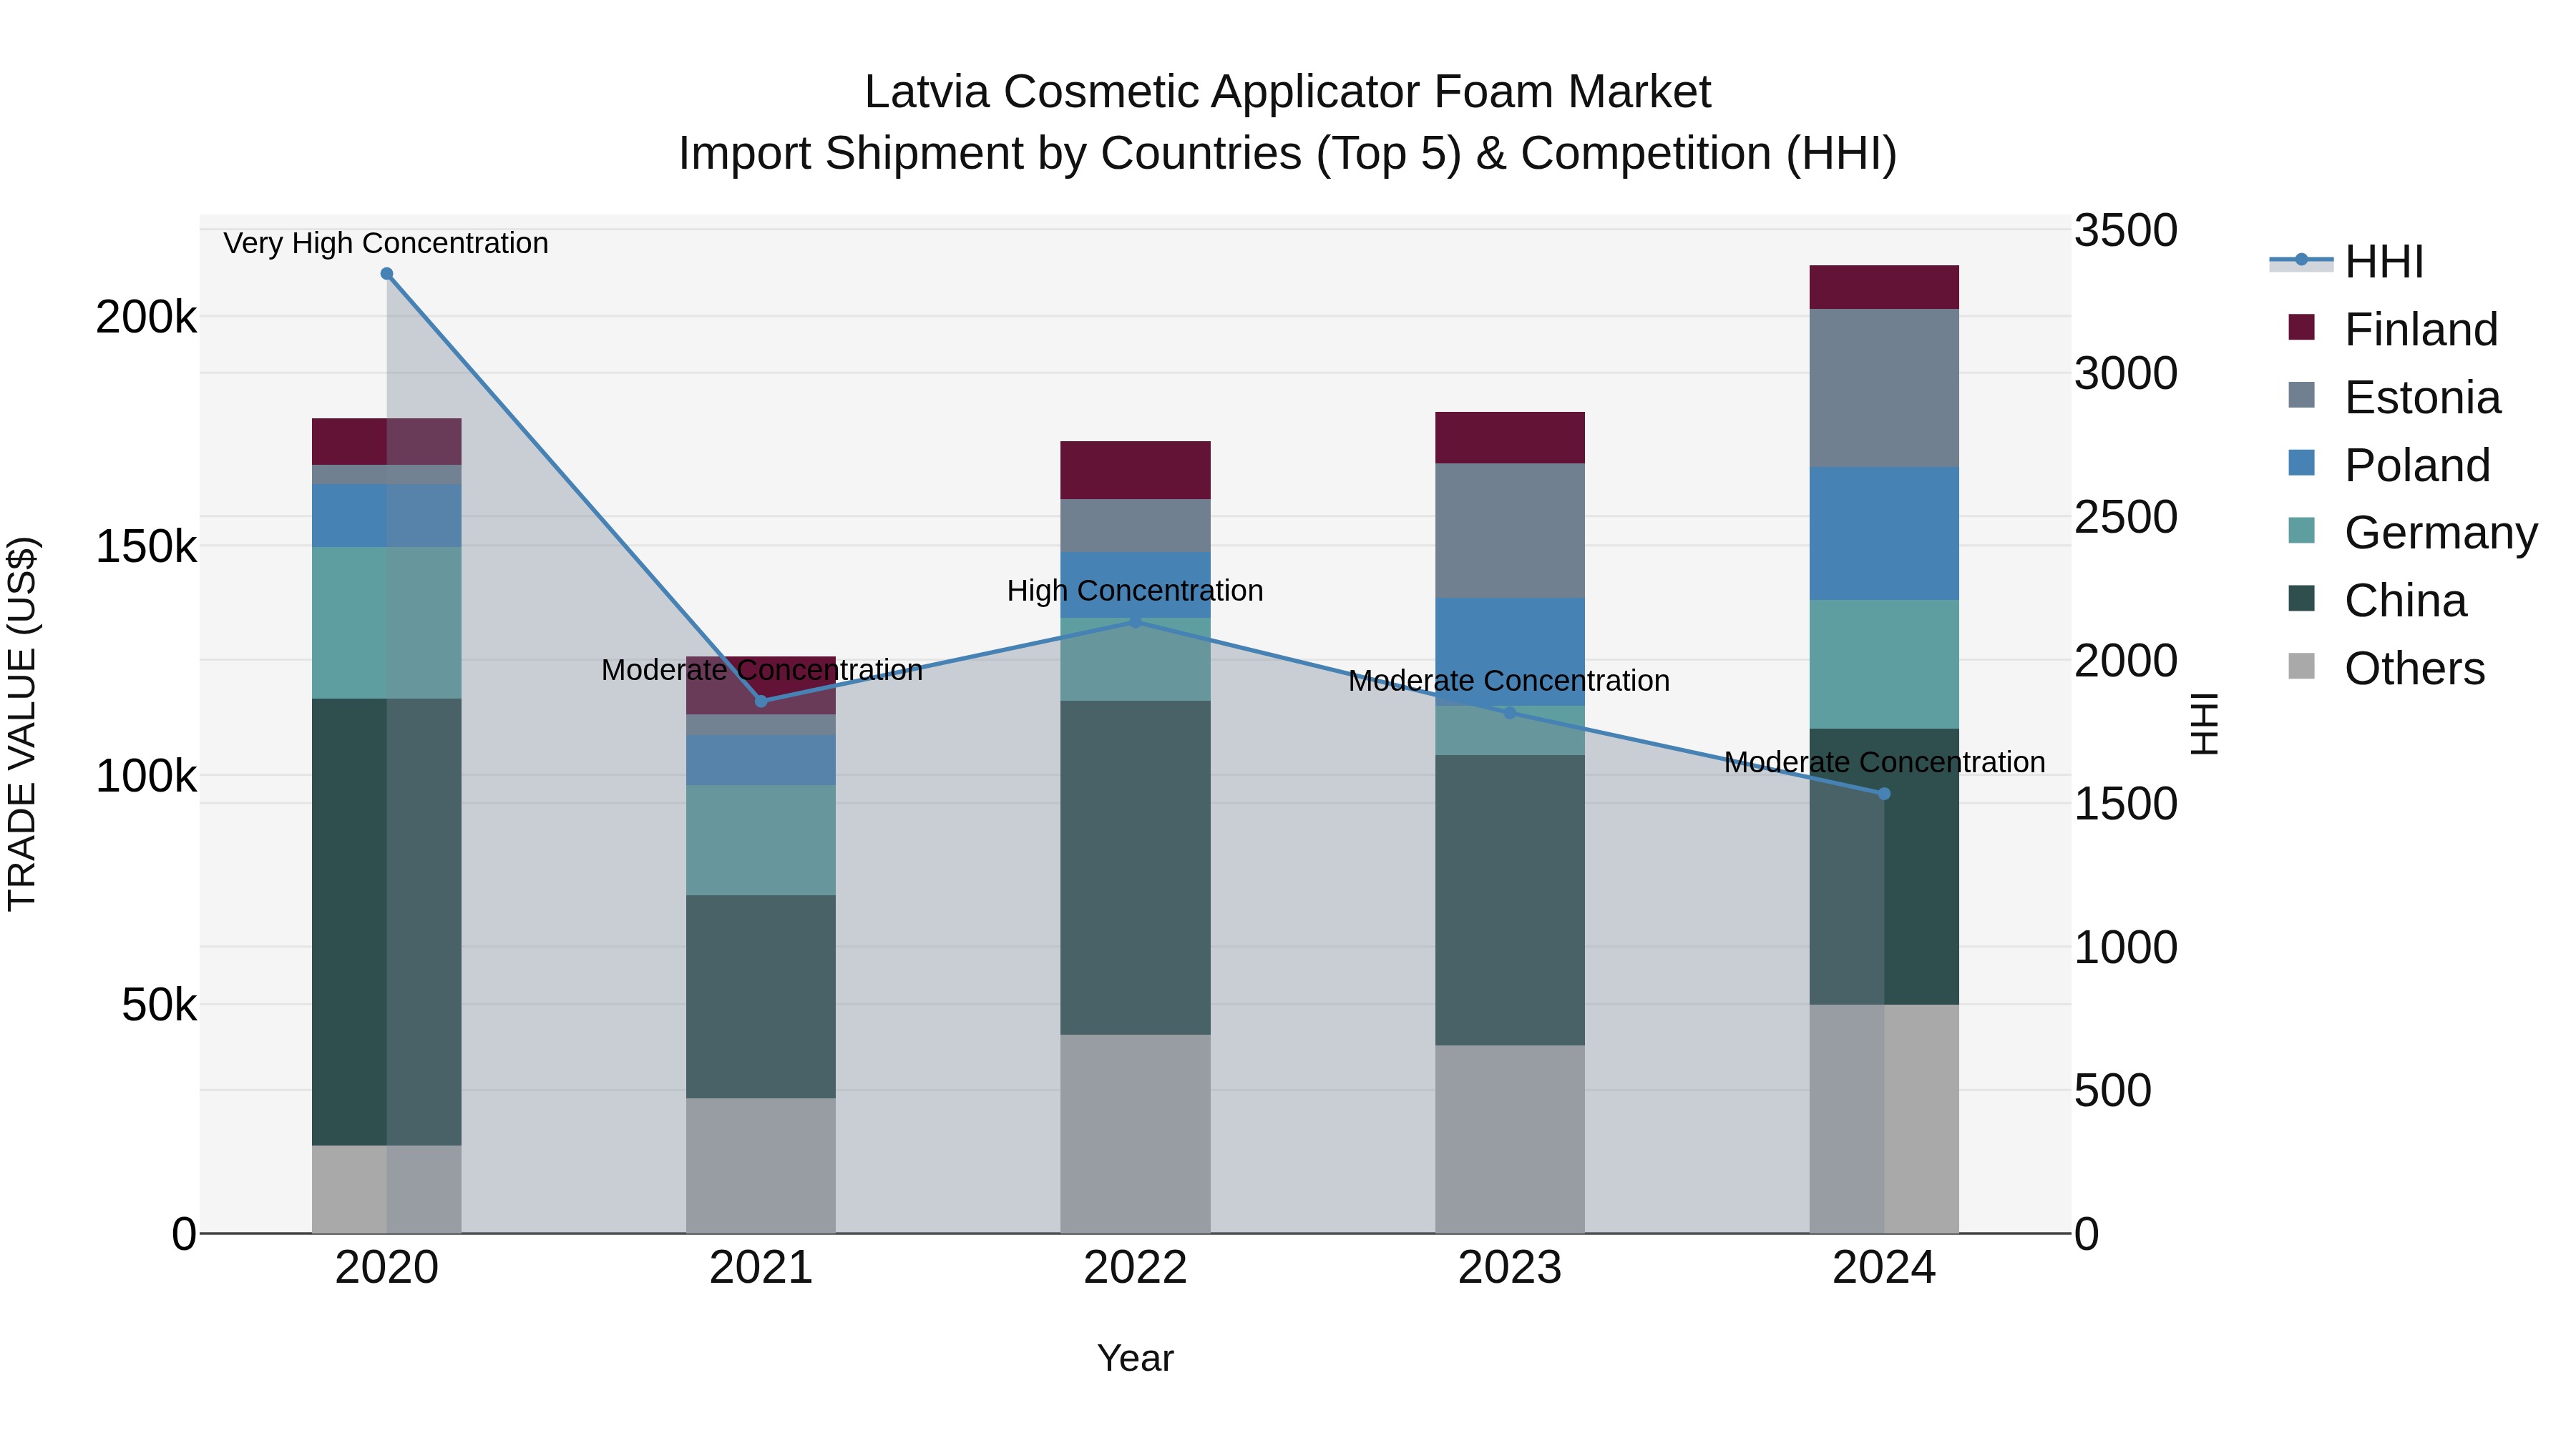Click 'Moderate Concentration' label above 2023

click(1509, 681)
